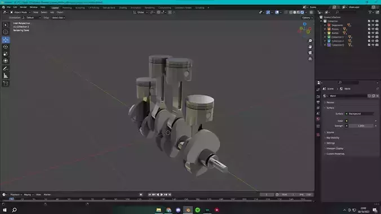This screenshot has width=381, height=214.
Task: Open the Global transform orientation dropdown
Action: (140, 12)
